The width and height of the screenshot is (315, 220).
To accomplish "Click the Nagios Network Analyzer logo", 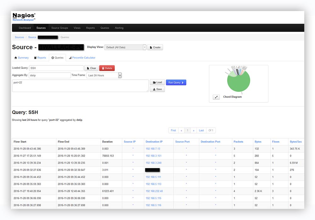I will [24, 17].
